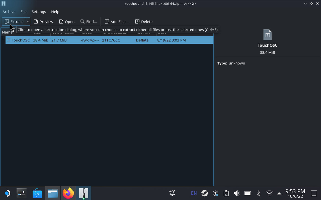The height and width of the screenshot is (200, 321).
Task: Click the 21.7 MiB compressed cell
Action: (x=59, y=40)
